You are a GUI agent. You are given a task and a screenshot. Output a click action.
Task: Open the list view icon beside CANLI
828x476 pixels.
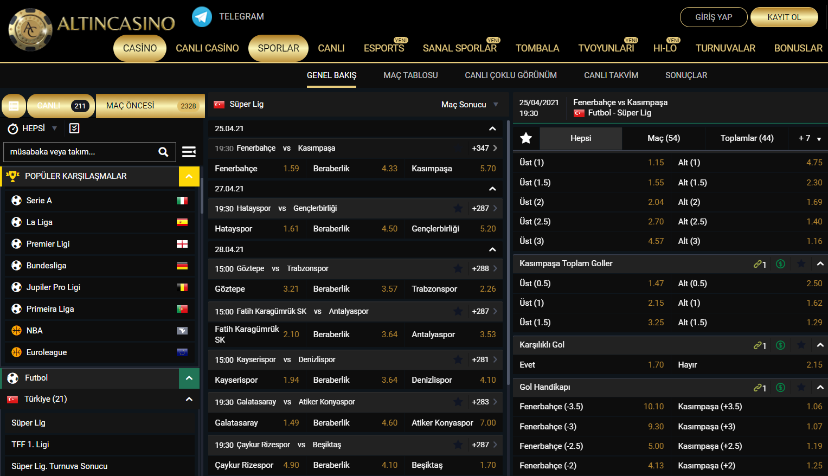(14, 106)
